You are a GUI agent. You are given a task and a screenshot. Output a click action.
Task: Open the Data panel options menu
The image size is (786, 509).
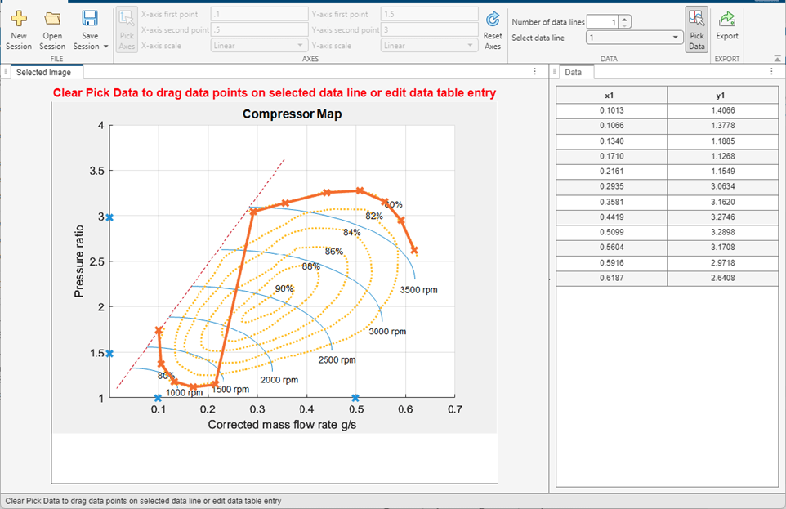pos(770,72)
